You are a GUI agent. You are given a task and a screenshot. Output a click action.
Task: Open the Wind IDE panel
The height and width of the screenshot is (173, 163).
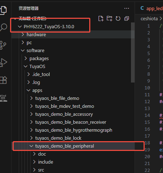click(x=3, y=98)
